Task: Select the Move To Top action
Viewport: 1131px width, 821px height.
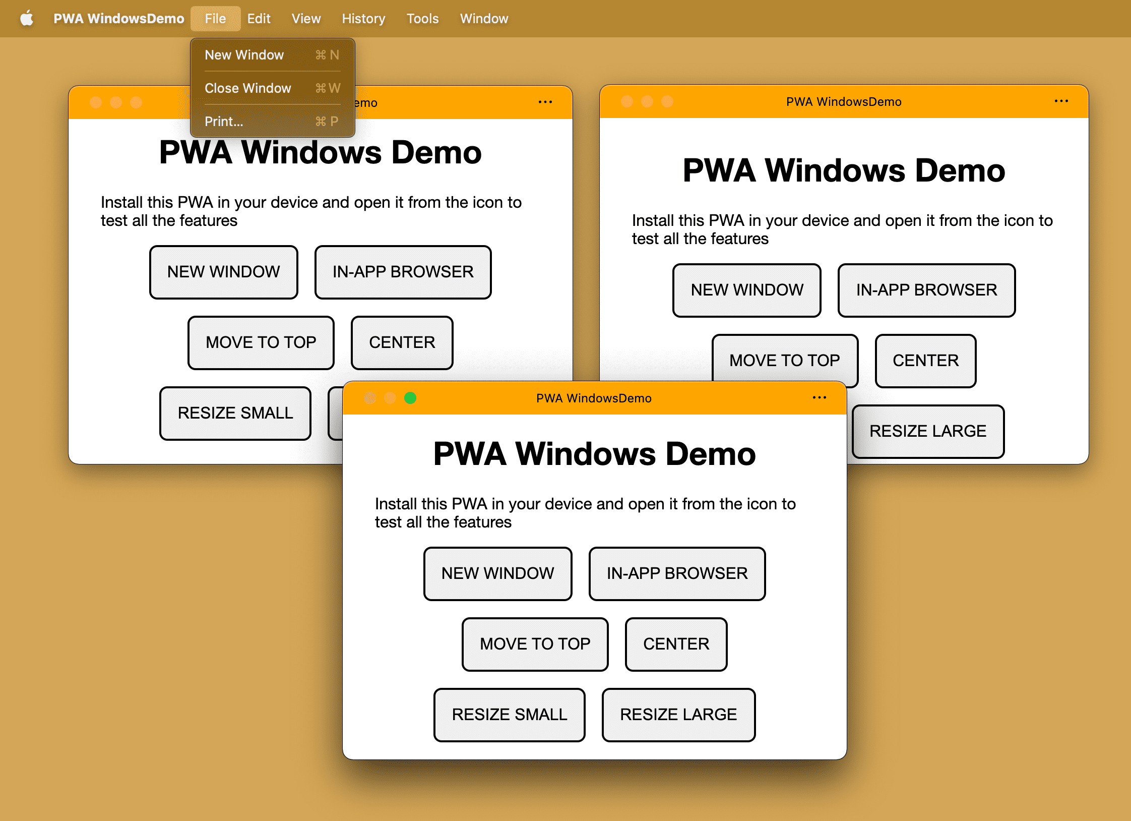Action: [534, 643]
